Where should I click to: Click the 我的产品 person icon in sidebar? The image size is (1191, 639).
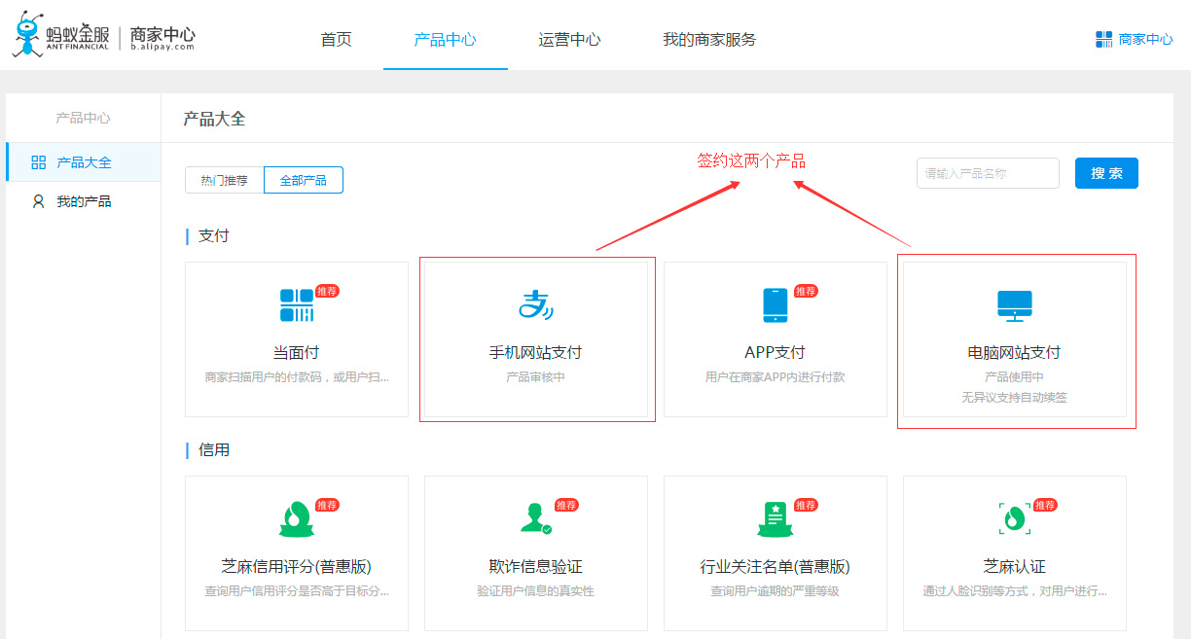point(39,201)
